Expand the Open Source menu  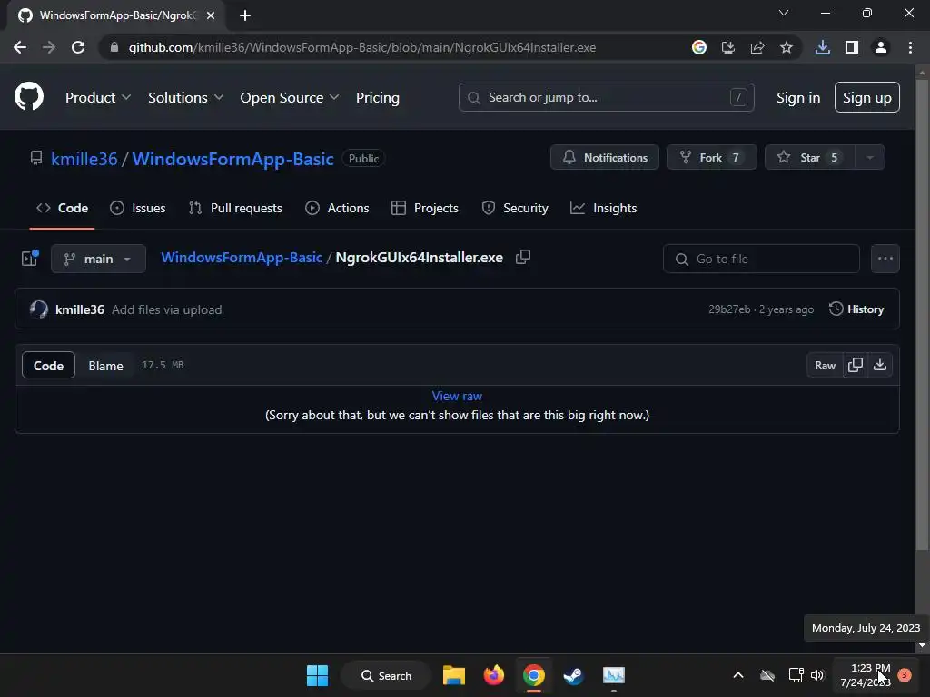[x=290, y=98]
